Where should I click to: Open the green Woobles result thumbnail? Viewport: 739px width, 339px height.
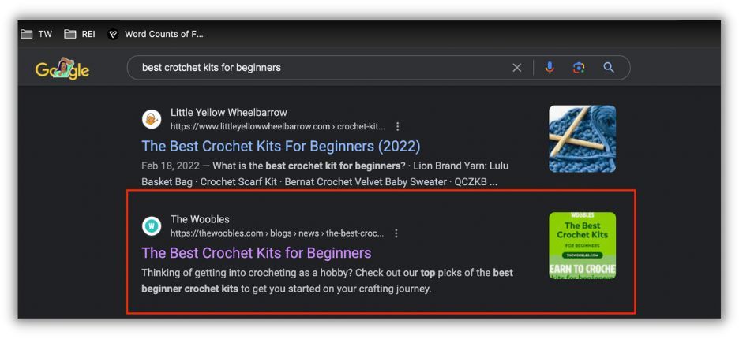point(582,245)
